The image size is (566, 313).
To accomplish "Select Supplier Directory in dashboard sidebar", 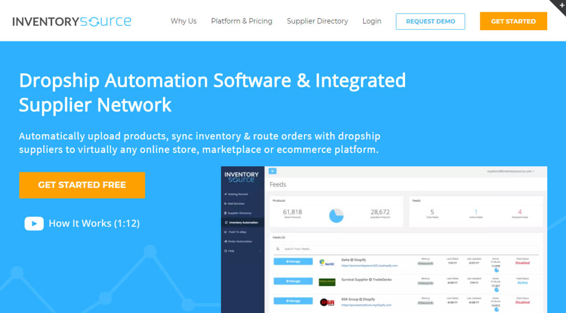I will 238,213.
